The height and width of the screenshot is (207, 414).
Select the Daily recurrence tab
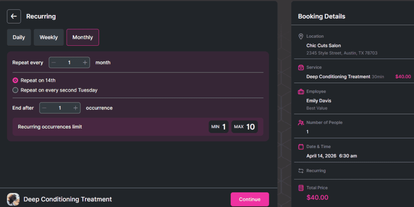19,37
